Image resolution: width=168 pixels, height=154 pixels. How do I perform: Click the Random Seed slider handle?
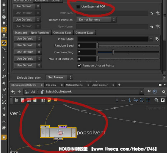pos(98,45)
